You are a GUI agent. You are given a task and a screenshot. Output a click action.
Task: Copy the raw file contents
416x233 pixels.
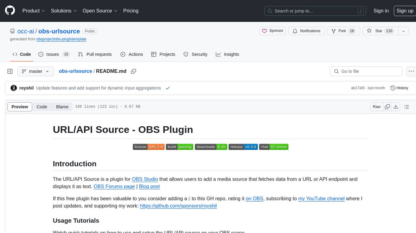(387, 107)
